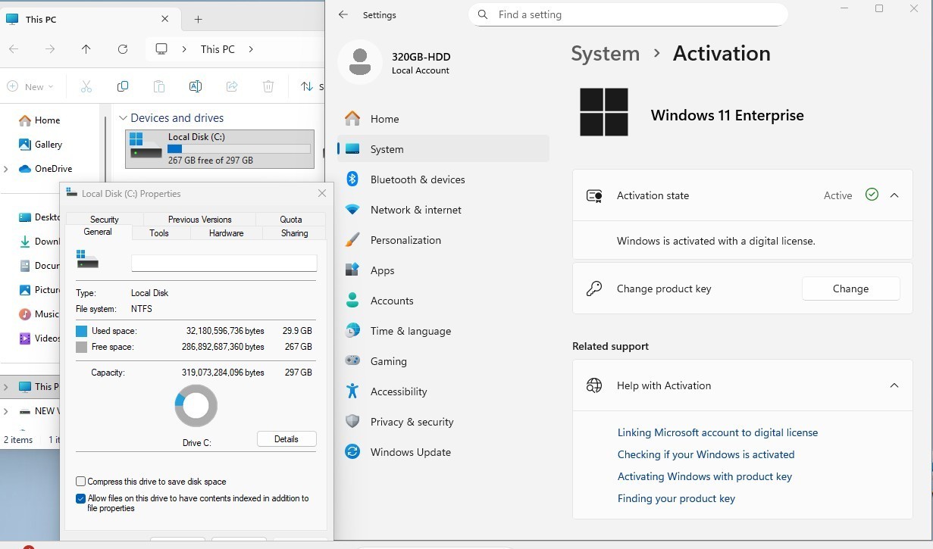Click the Settings back arrow
Viewport: 933px width, 549px height.
point(343,14)
